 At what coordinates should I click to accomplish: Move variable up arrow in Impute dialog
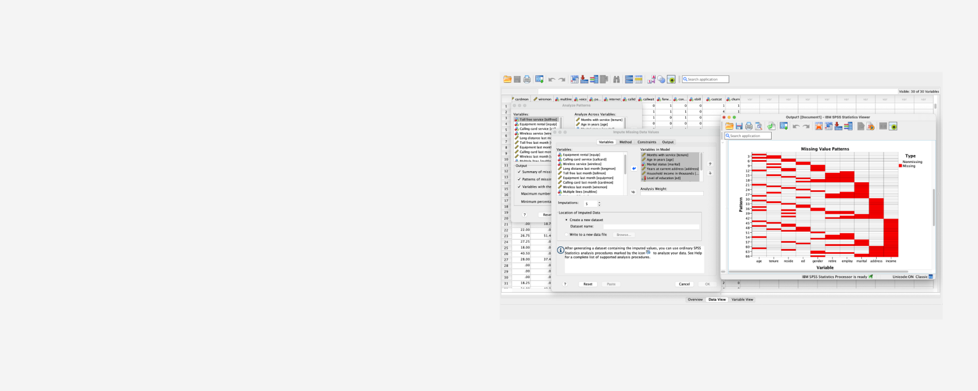click(710, 164)
